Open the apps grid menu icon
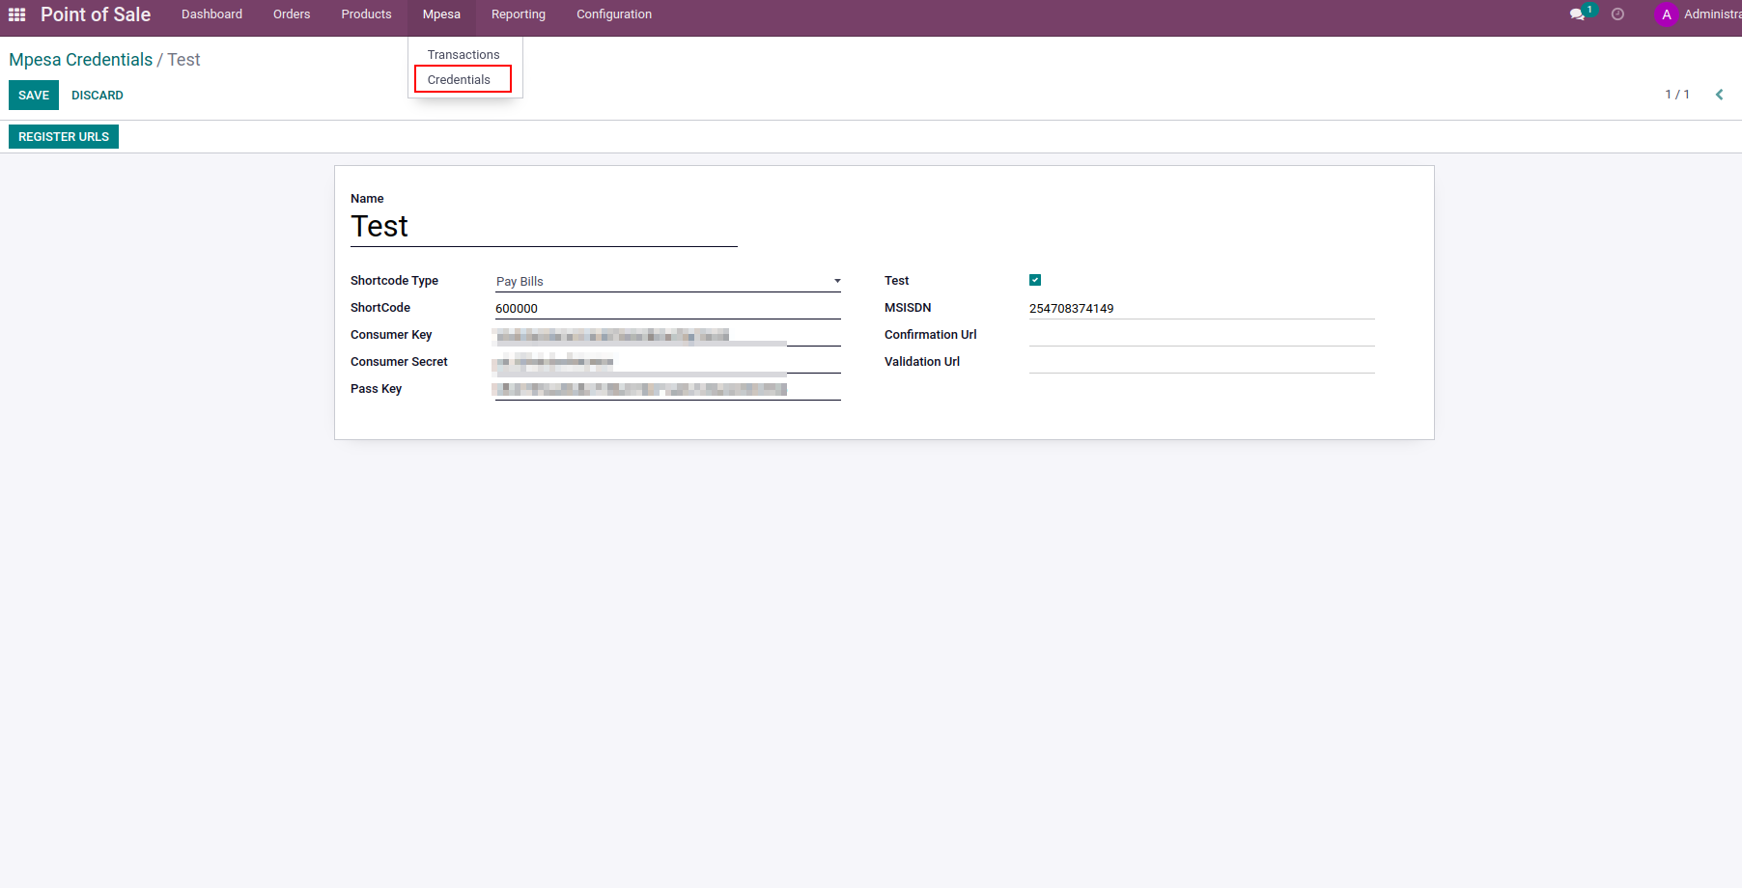 click(16, 14)
